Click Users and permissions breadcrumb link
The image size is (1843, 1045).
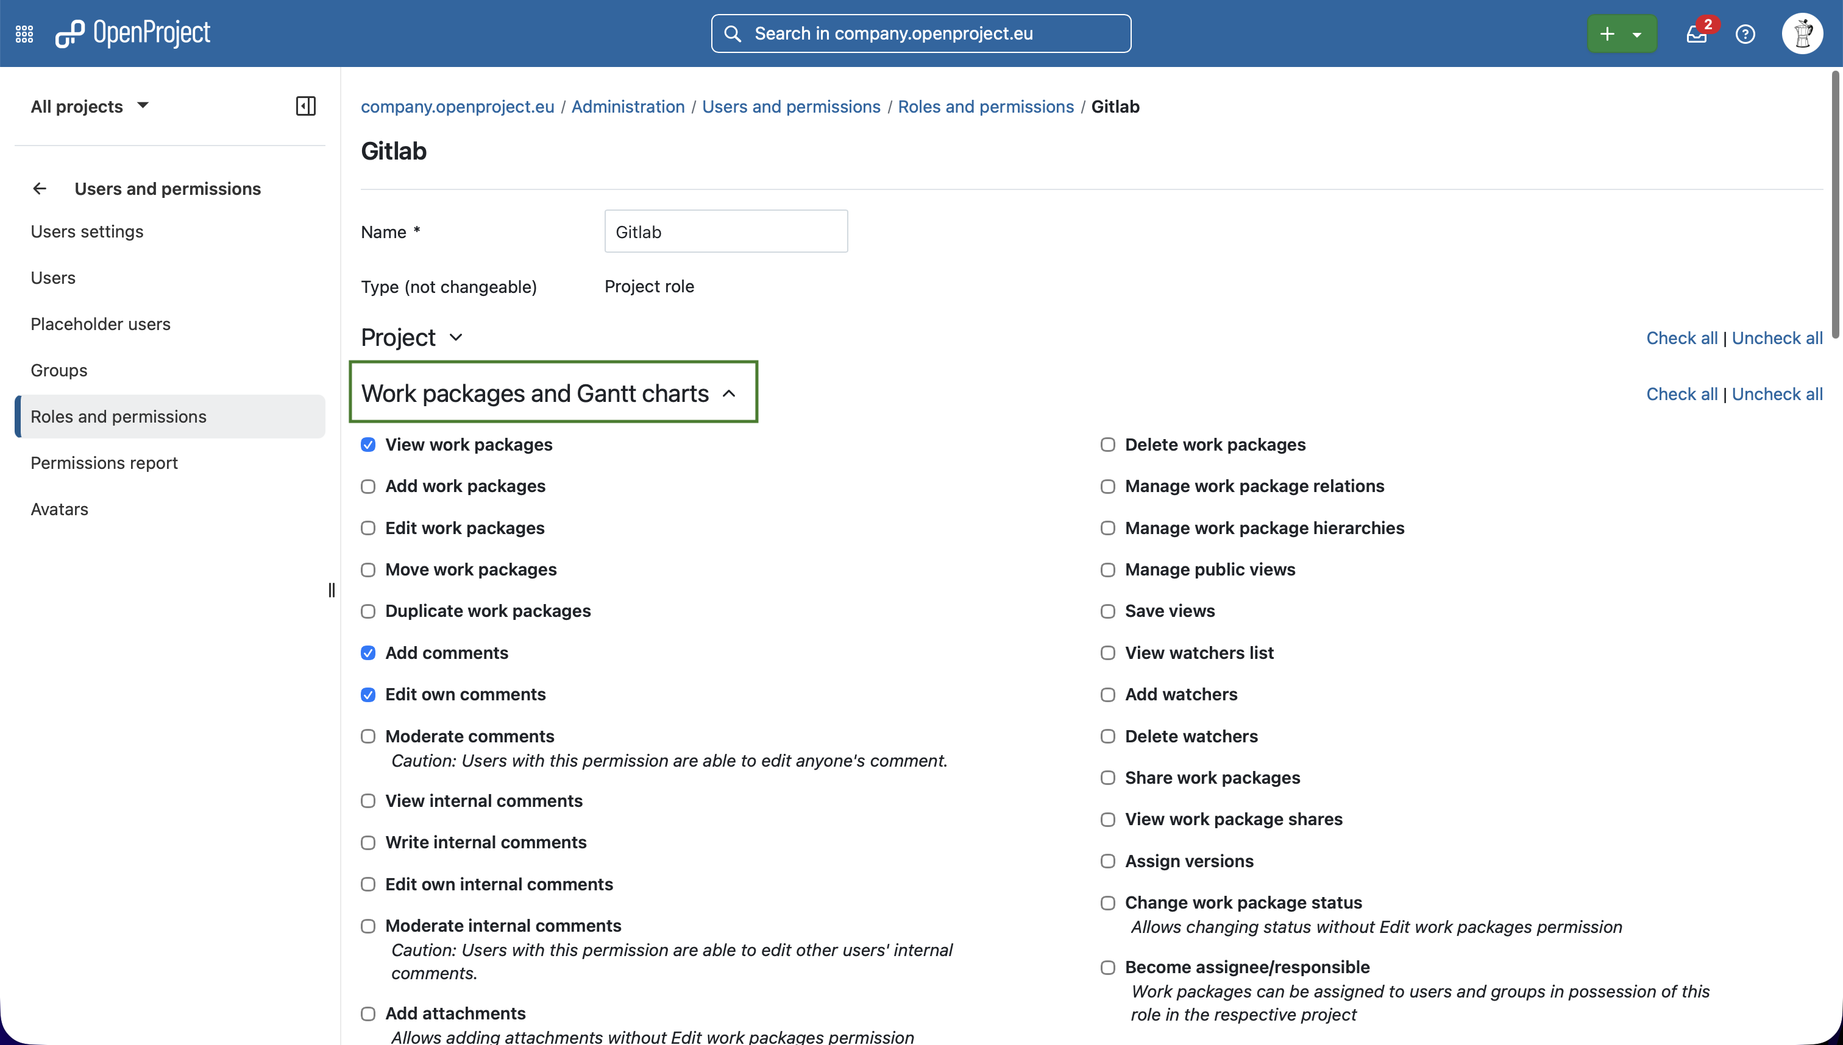click(x=791, y=106)
